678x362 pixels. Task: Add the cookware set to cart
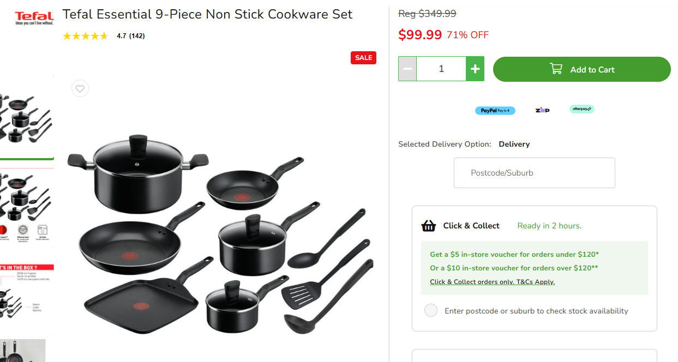(x=581, y=69)
